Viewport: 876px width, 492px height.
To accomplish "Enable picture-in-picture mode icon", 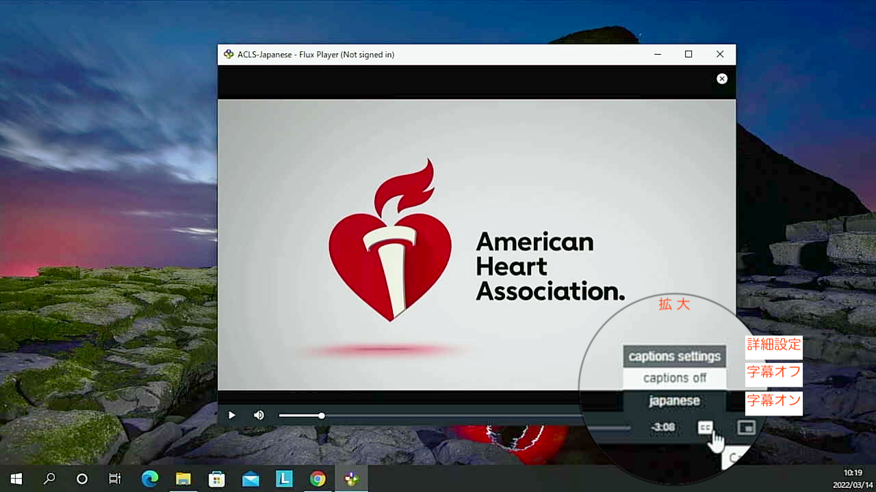I will click(745, 427).
